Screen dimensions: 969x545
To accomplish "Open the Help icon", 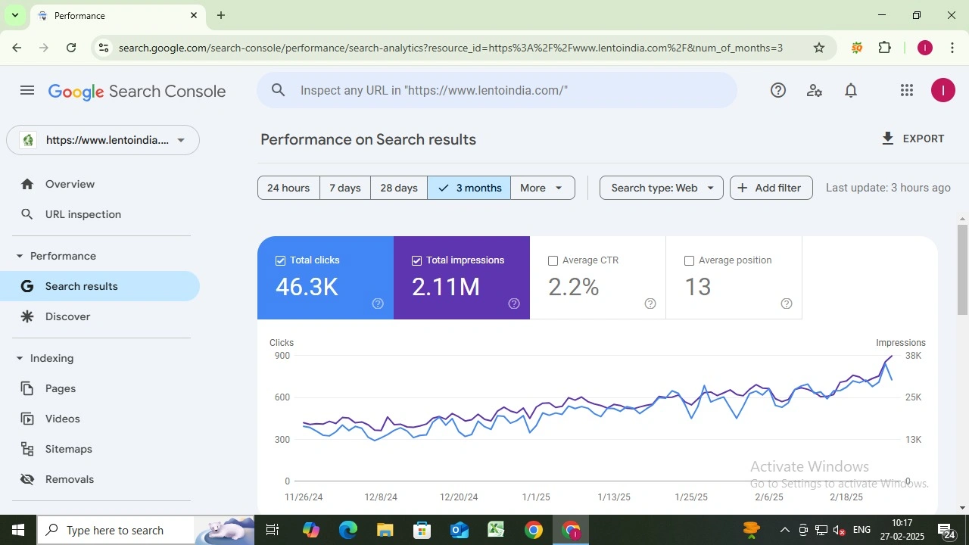I will pyautogui.click(x=778, y=91).
